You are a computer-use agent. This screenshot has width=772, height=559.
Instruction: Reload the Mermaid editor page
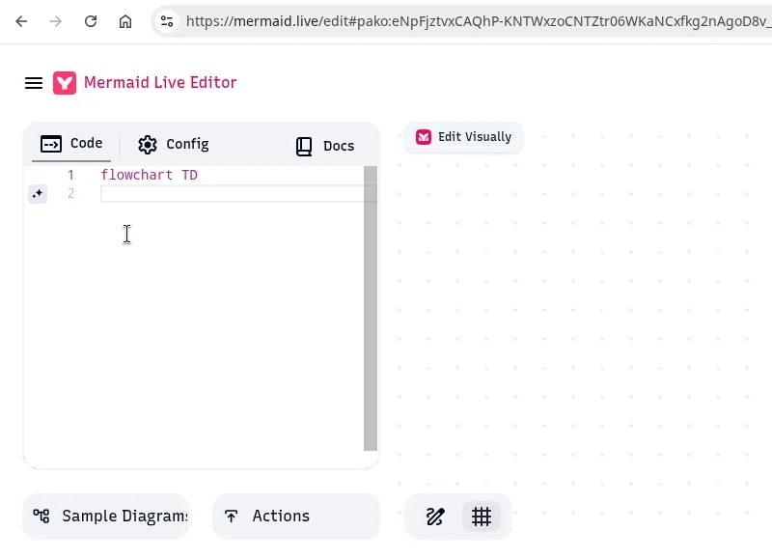(x=91, y=21)
